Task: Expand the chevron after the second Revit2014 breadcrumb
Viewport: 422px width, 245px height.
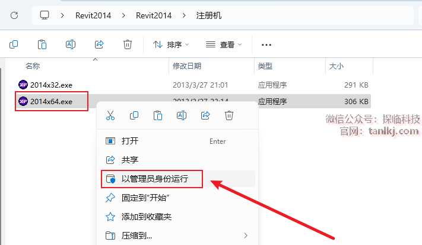Action: pos(184,15)
